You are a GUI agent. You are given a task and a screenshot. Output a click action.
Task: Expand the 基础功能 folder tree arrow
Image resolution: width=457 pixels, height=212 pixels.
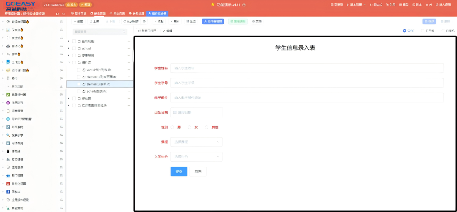pyautogui.click(x=69, y=41)
